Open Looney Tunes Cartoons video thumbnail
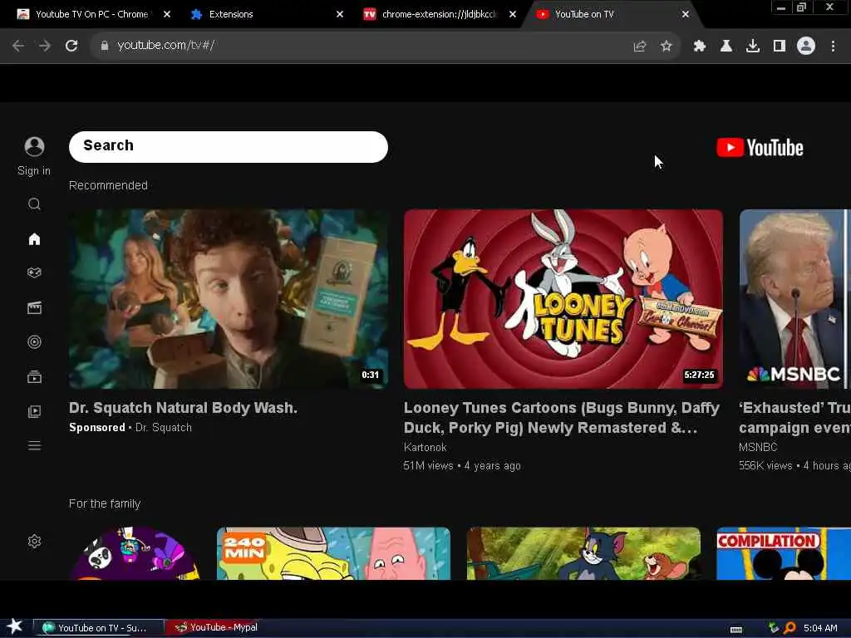The image size is (851, 638). (563, 299)
